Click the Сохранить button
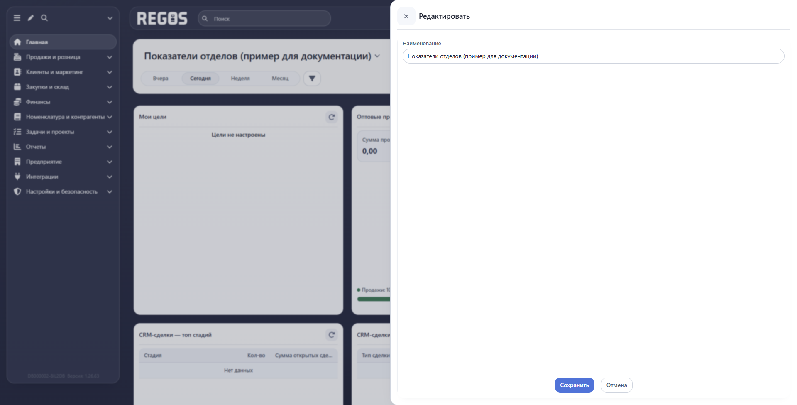The image size is (797, 405). [x=575, y=385]
